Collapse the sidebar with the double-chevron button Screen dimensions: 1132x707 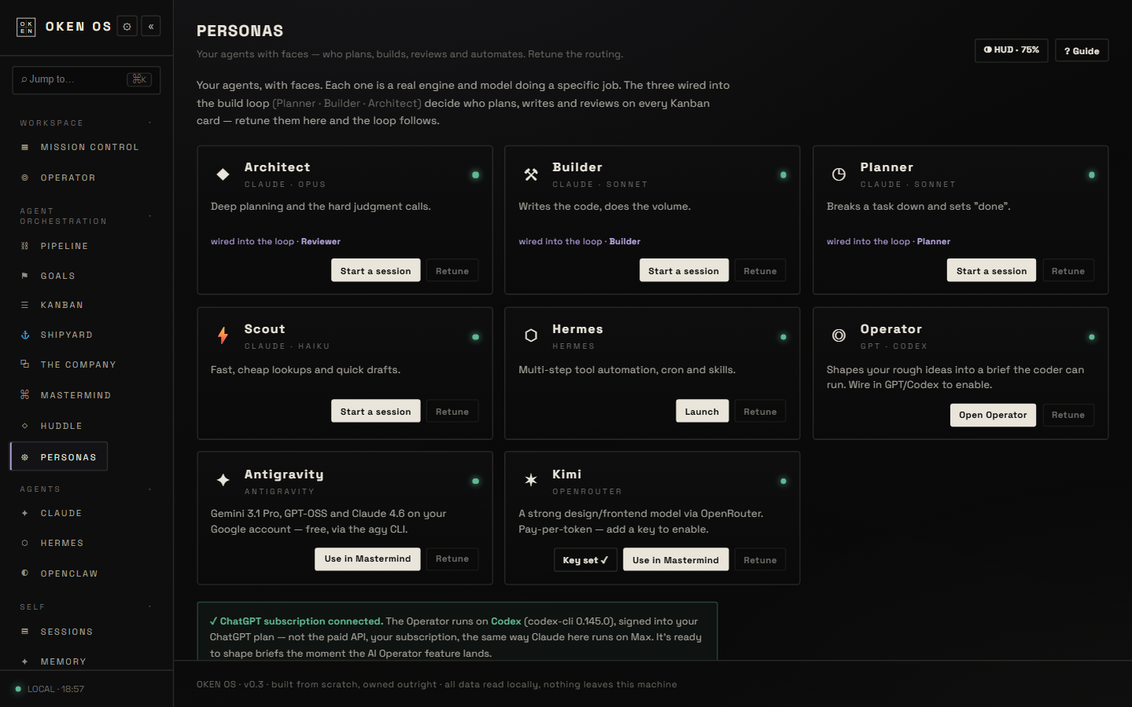[x=151, y=27]
